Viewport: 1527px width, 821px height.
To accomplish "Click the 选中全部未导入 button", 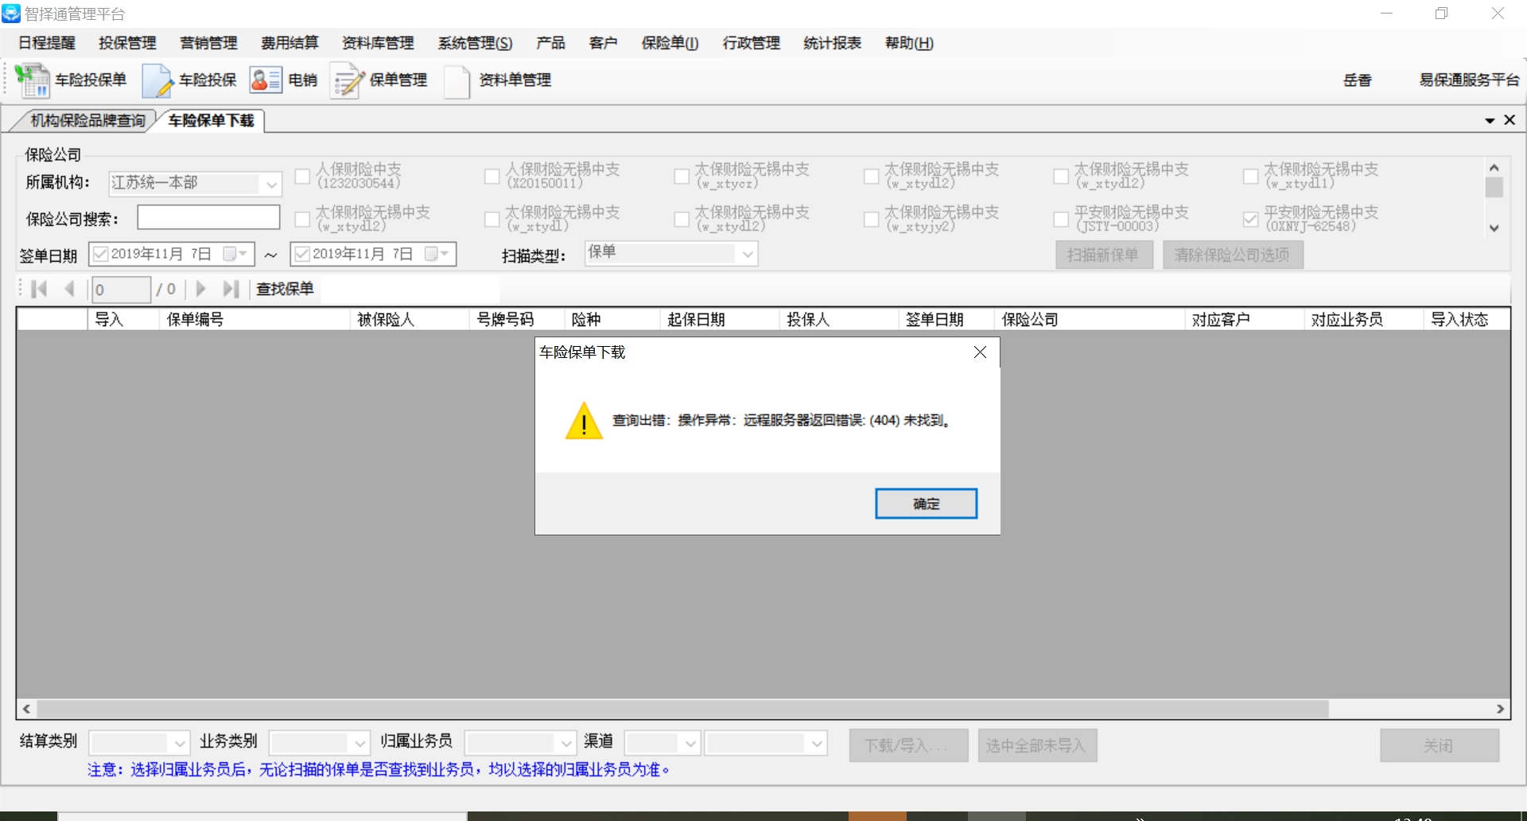I will click(x=1037, y=745).
